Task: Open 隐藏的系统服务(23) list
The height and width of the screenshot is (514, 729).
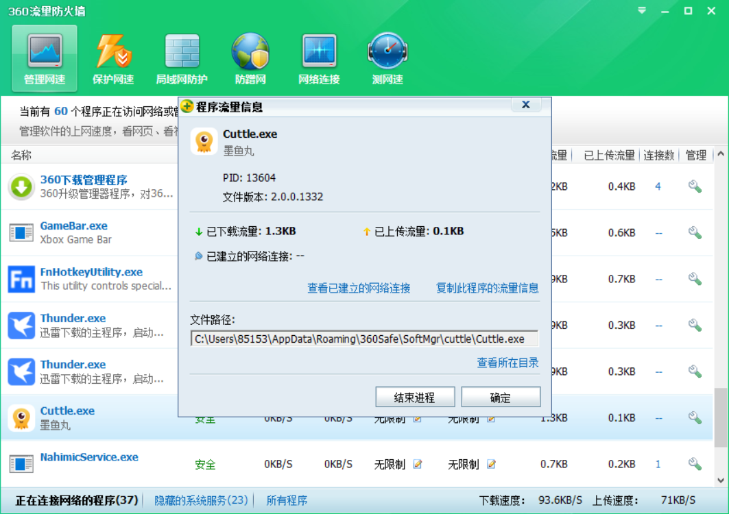Action: [x=201, y=500]
